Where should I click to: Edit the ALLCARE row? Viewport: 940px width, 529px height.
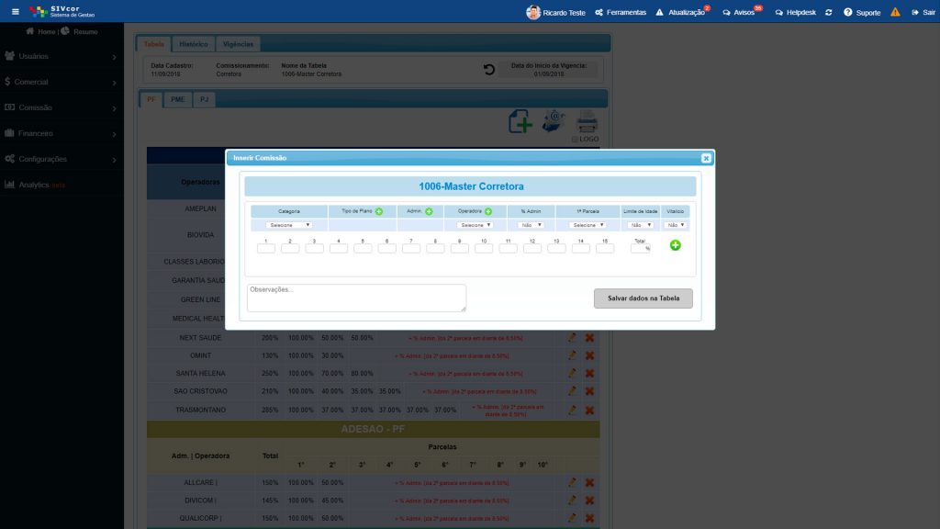click(x=572, y=483)
